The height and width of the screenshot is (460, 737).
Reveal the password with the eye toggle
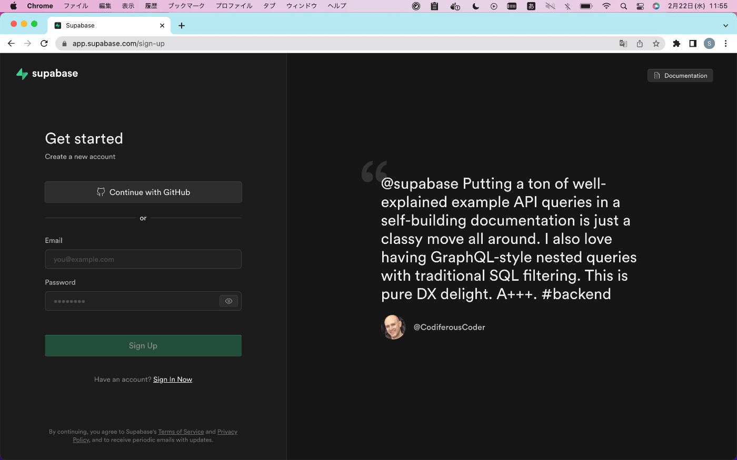pos(228,301)
